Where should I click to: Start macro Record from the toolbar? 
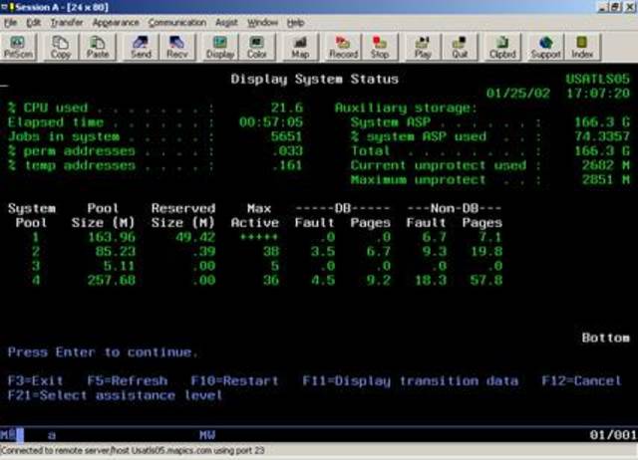tap(343, 48)
